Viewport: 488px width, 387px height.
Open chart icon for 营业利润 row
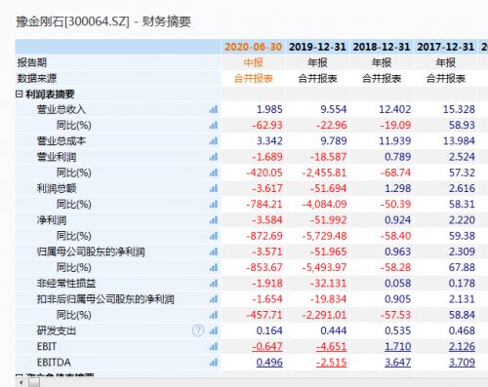[214, 157]
